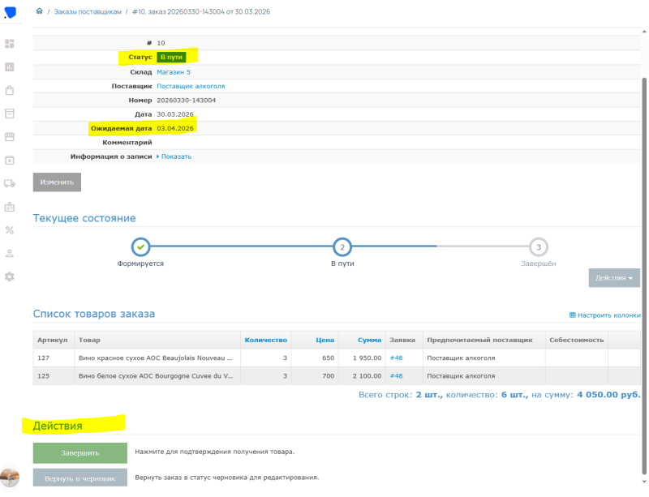Click the green 'Завершить' button
649x497 pixels.
tap(80, 452)
